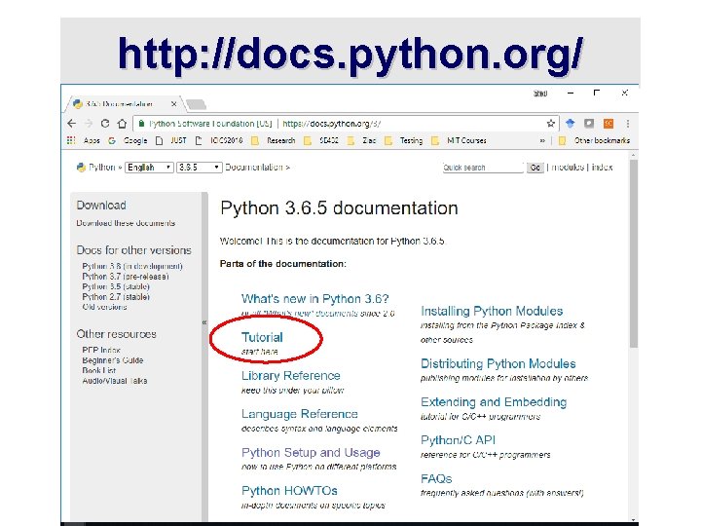
Task: Click the Go search button
Action: pos(535,168)
